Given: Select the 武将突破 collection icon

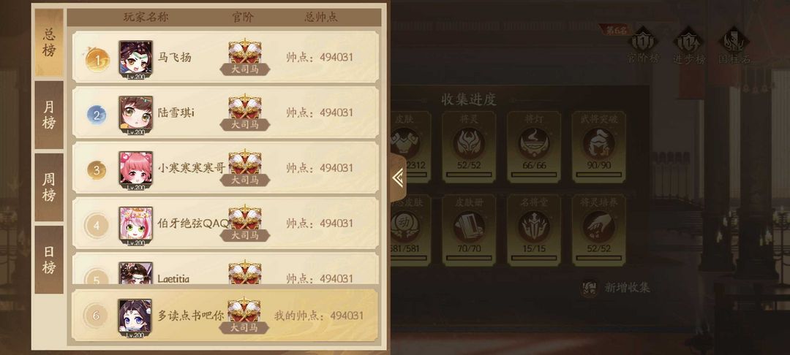Looking at the screenshot, I should pos(598,146).
